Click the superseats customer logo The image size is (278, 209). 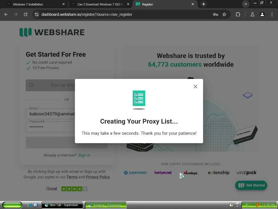coord(135,173)
